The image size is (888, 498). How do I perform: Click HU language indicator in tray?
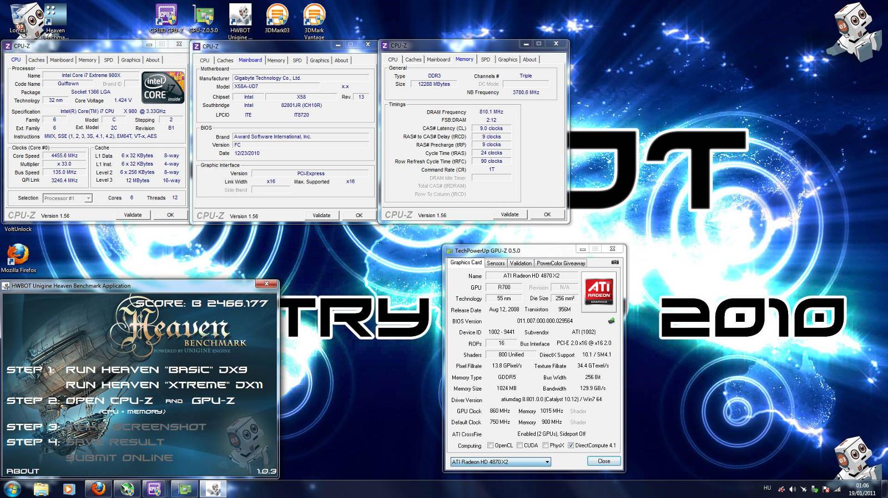point(767,488)
